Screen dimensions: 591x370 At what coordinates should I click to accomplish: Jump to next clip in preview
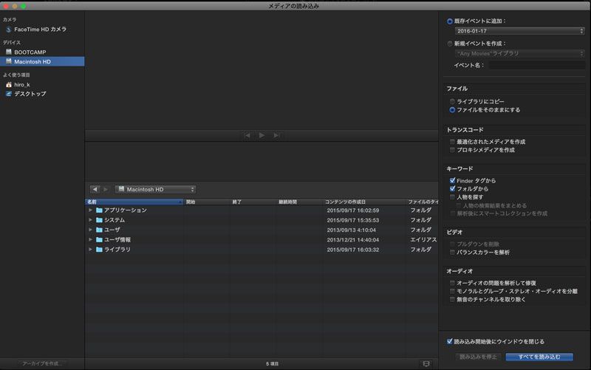pos(276,135)
